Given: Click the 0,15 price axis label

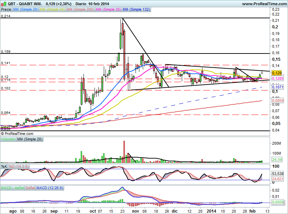Looking at the screenshot, I should coord(276,59).
